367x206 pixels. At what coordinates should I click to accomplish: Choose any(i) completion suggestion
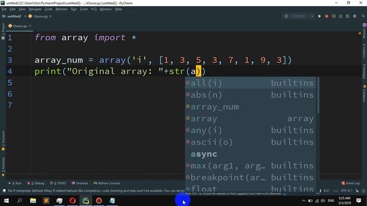[x=251, y=130]
